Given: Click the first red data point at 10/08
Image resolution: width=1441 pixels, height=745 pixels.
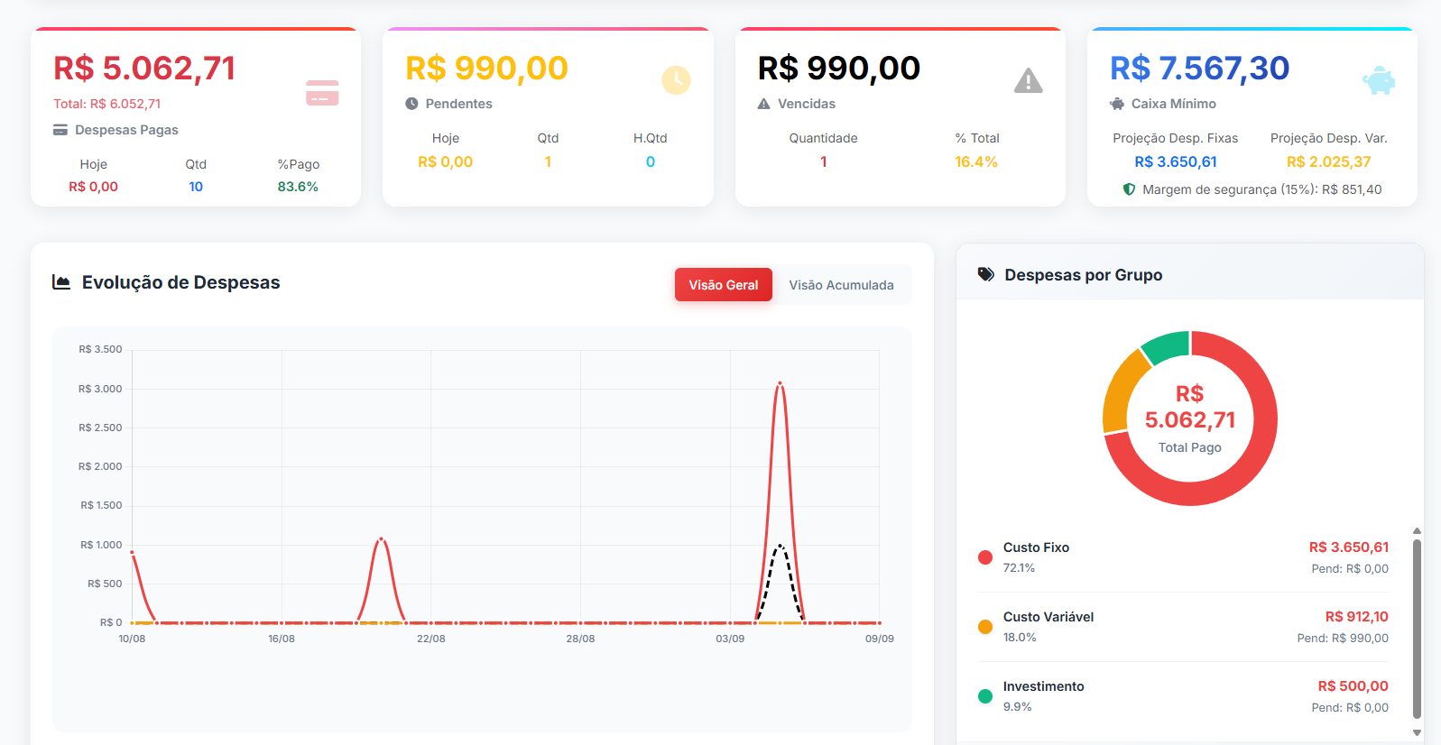Looking at the screenshot, I should (x=133, y=553).
